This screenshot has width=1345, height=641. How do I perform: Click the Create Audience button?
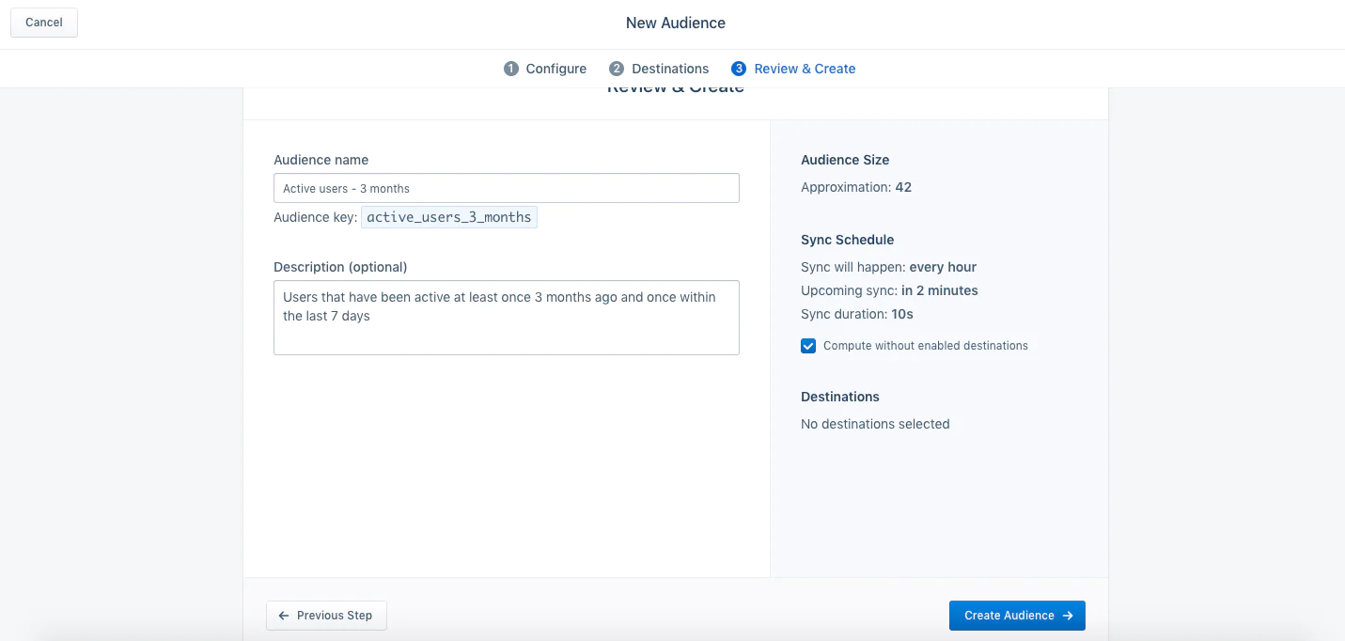pyautogui.click(x=1017, y=616)
